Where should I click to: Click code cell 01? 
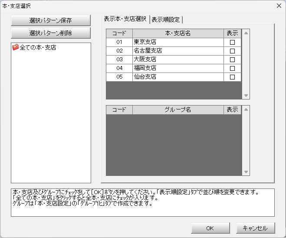tap(119, 42)
